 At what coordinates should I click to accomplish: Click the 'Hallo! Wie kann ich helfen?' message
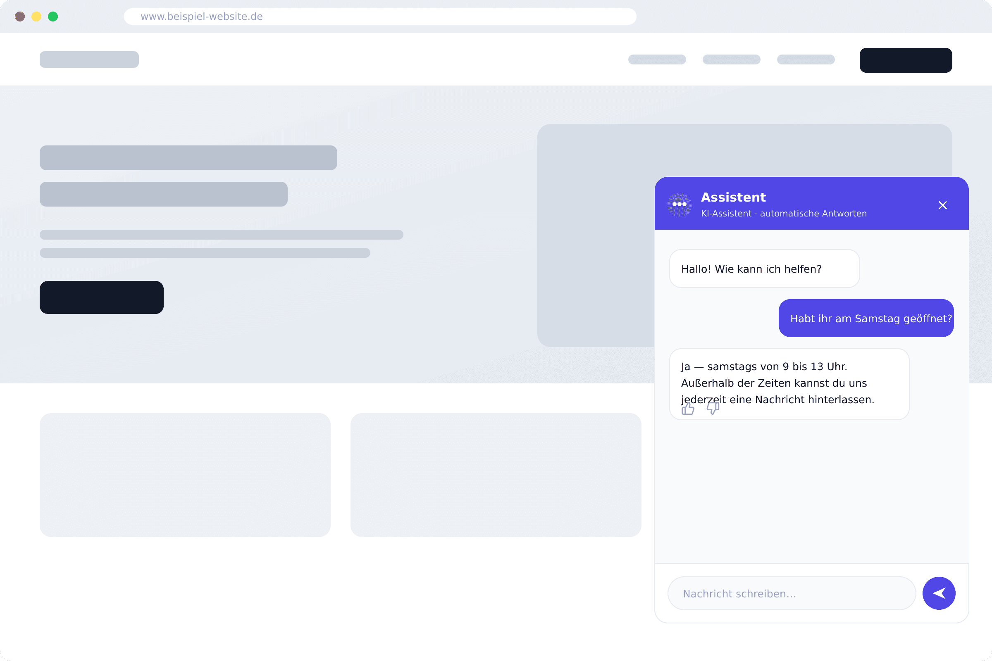[x=764, y=269]
